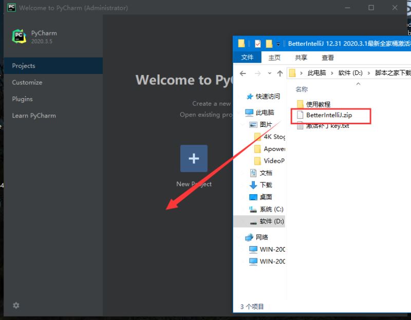The width and height of the screenshot is (411, 320).
Task: Click 软件 (D:) in address breadcrumb
Action: tap(350, 73)
